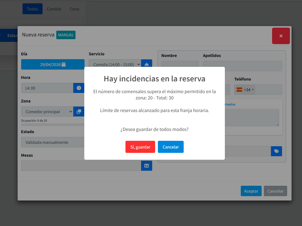Viewport: 302px width, 226px height.
Task: Click the Hora input showing 14:00
Action: point(47,88)
